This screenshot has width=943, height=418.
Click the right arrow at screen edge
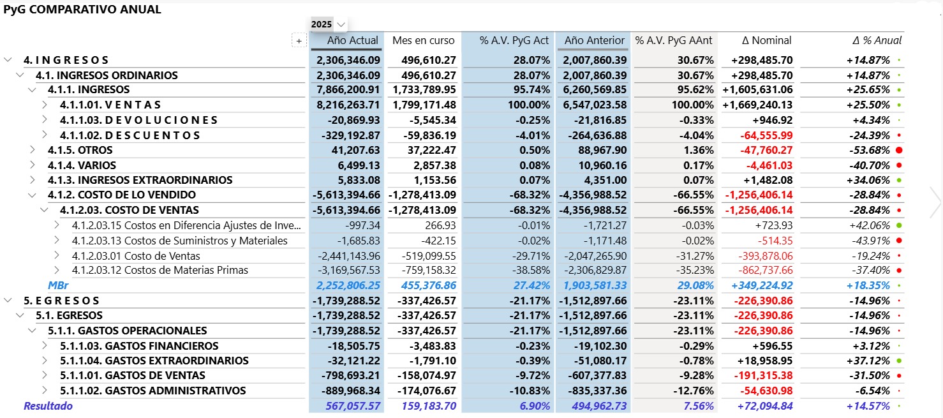935,204
